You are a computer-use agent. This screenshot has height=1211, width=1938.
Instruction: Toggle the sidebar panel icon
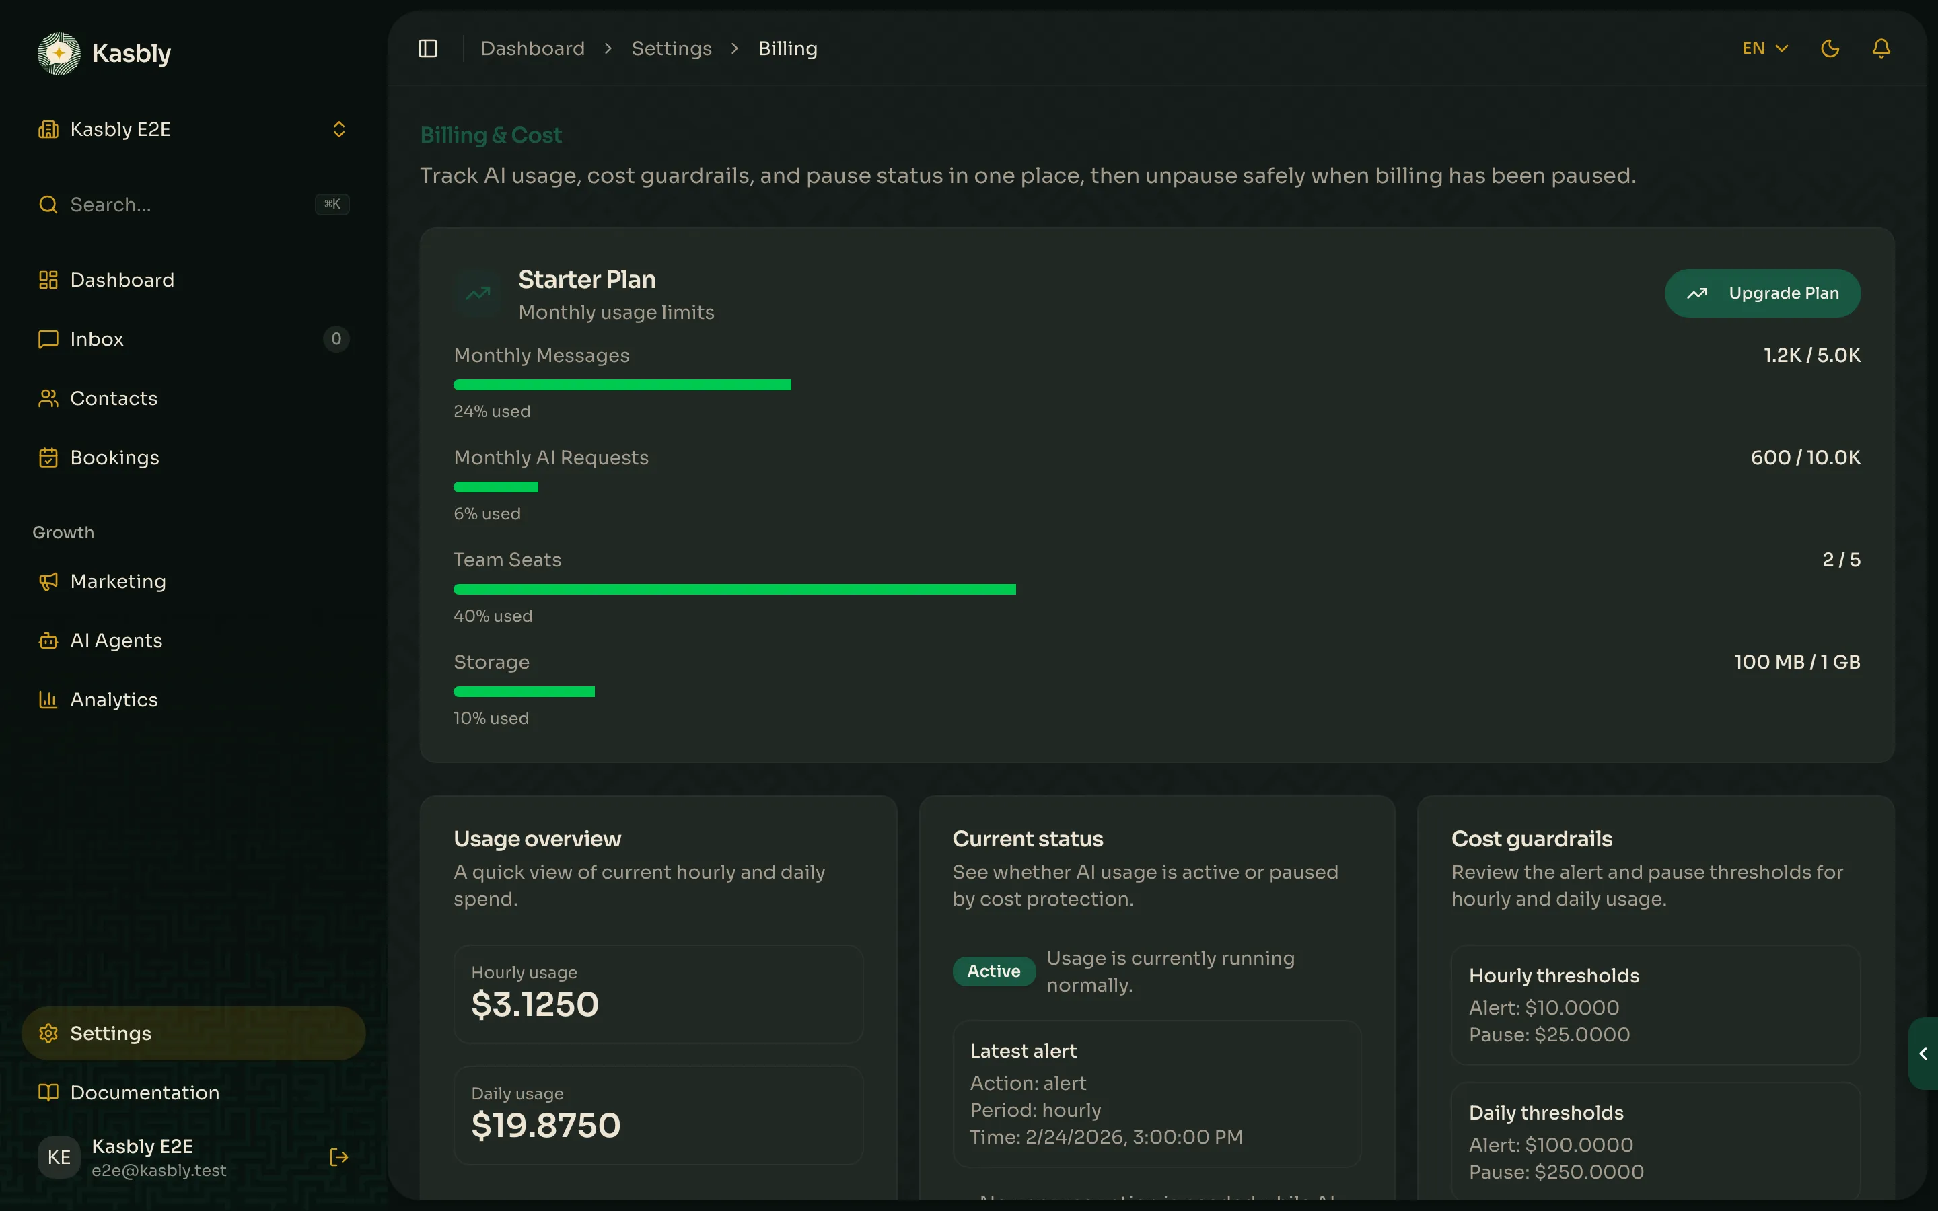pos(428,48)
